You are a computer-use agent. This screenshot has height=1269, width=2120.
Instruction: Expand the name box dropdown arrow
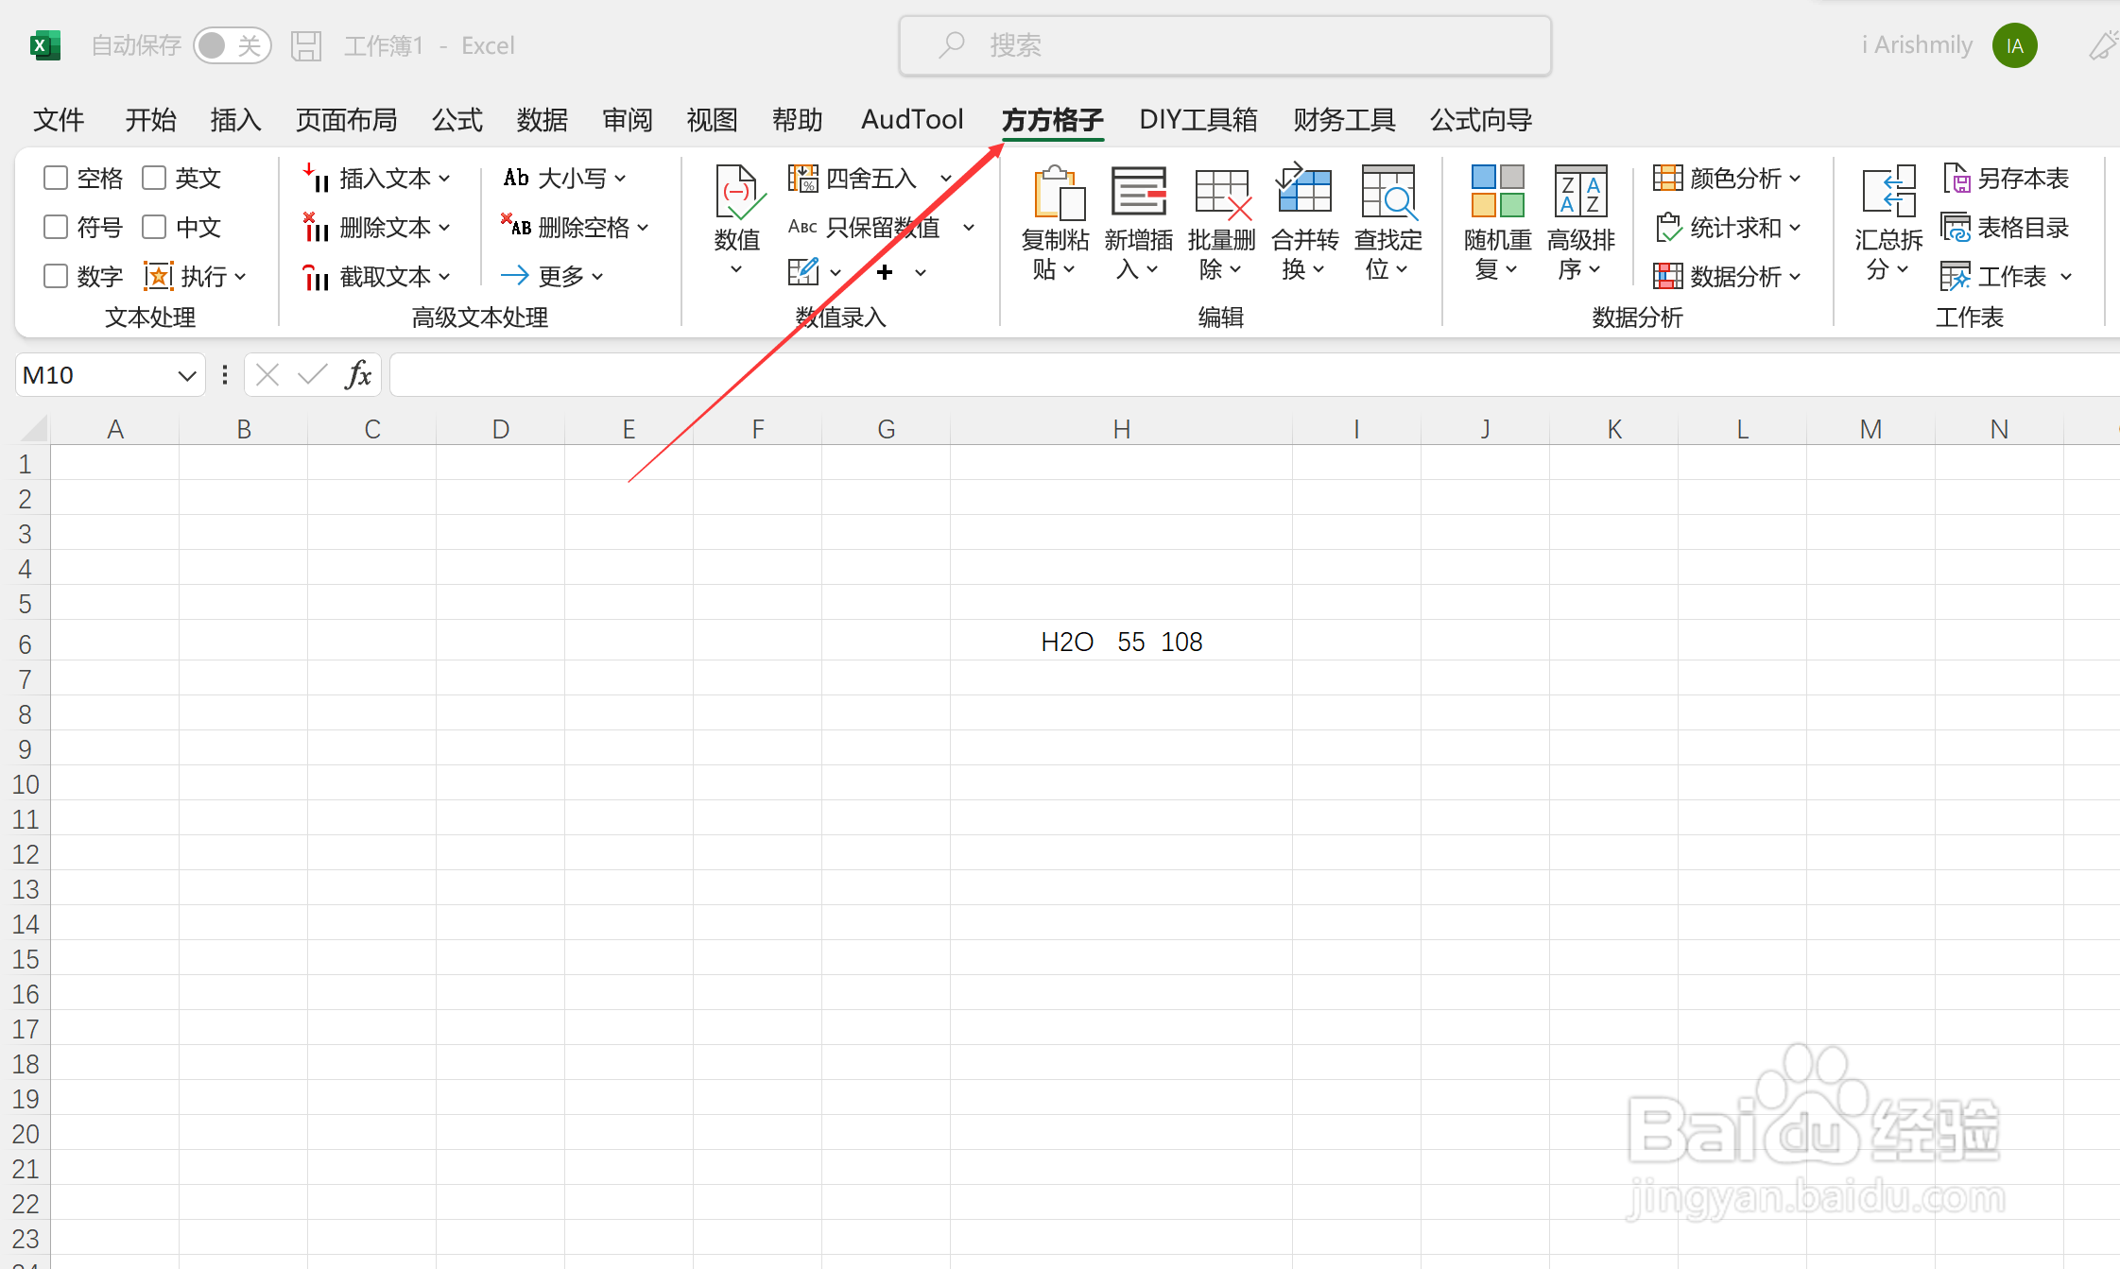click(x=186, y=376)
